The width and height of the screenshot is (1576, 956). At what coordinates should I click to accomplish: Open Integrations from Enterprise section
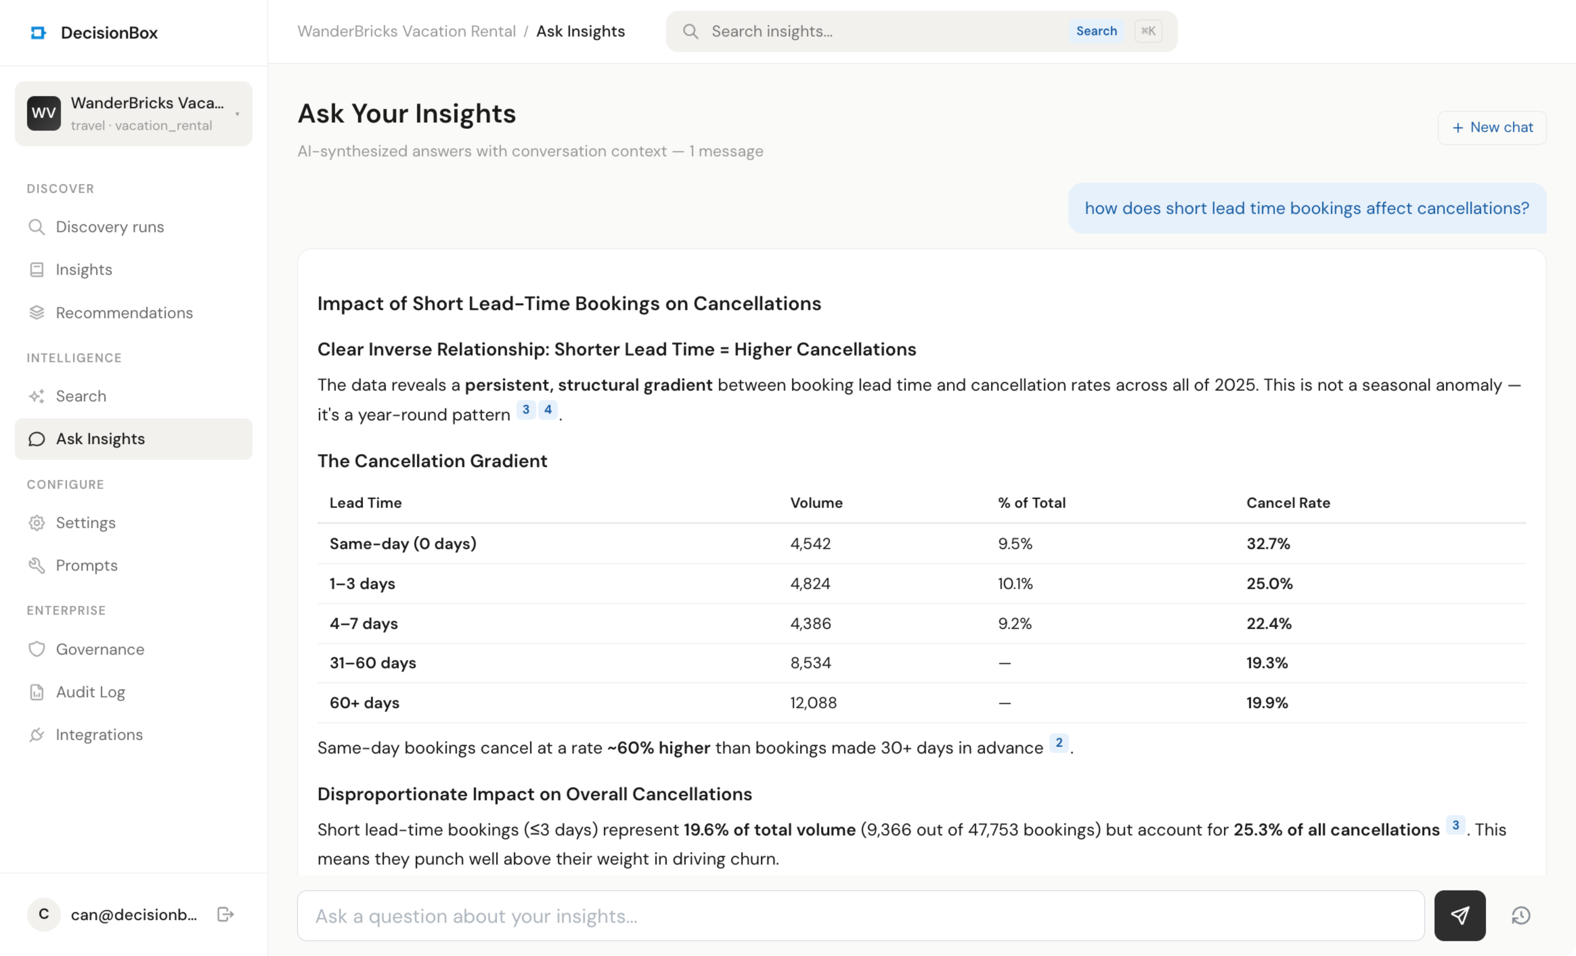click(99, 735)
